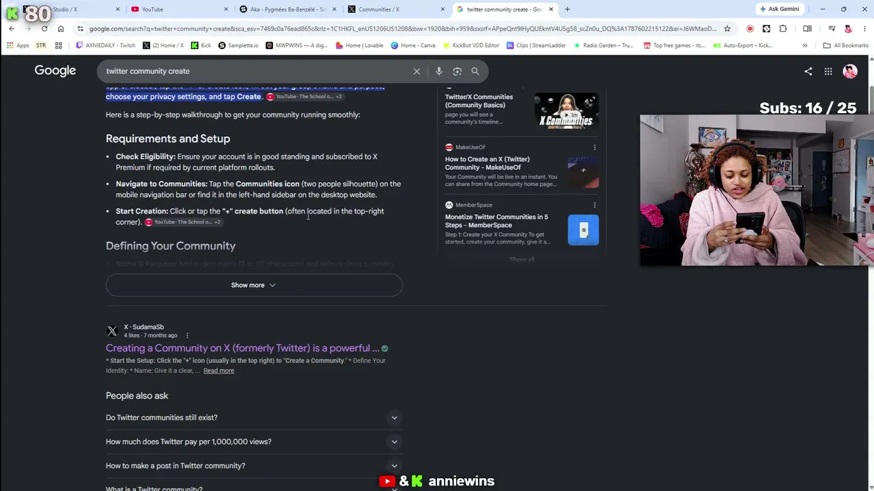Bookmark this page with the star icon
874x491 pixels.
[x=727, y=29]
